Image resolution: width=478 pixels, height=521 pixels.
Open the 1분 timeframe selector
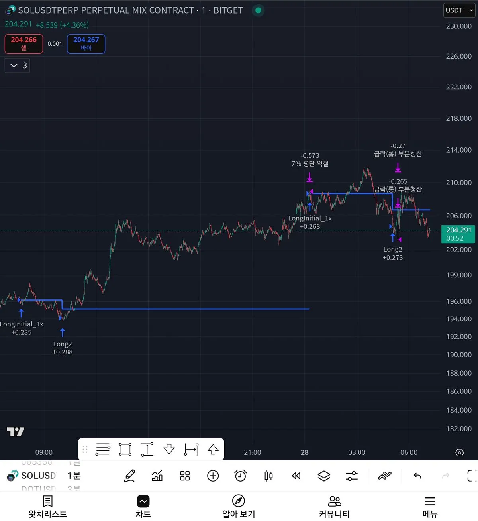point(74,476)
